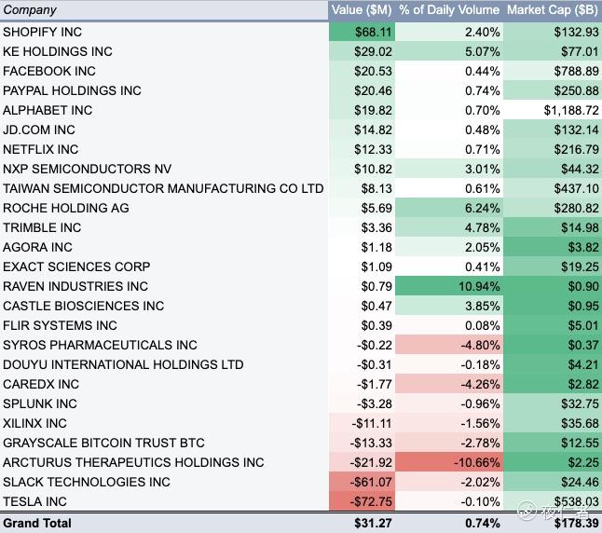This screenshot has height=533, width=602.
Task: Select PAYPAL HOLDINGS INC row name
Action: click(x=72, y=90)
